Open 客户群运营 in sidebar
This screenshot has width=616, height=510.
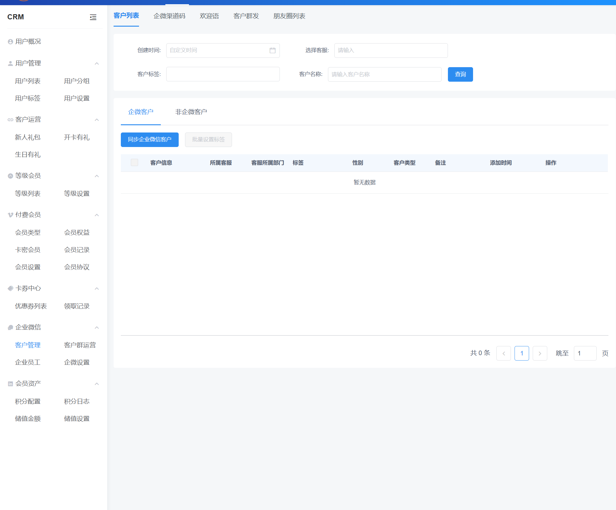click(x=80, y=345)
